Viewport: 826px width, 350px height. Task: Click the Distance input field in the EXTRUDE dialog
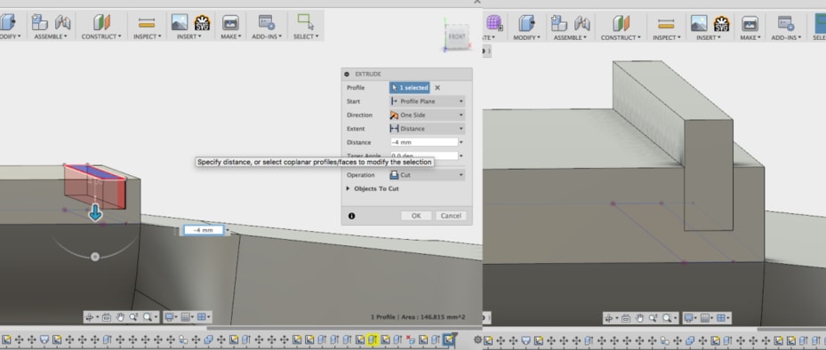coord(424,142)
